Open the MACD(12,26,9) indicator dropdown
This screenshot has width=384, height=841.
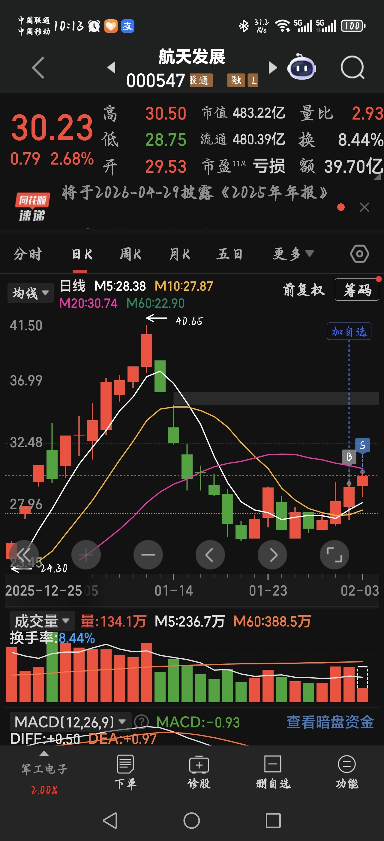70,721
